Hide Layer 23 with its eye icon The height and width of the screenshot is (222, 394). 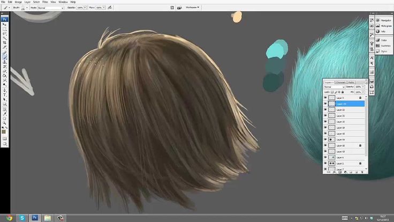(325, 103)
